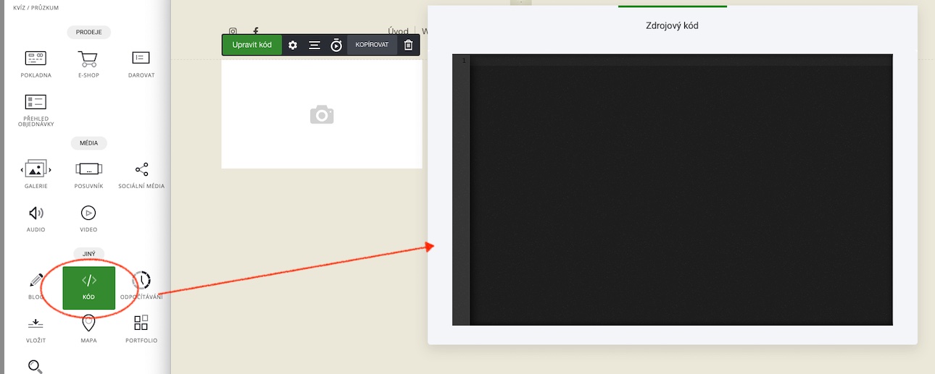Click the MÉDIA category label

tap(88, 143)
